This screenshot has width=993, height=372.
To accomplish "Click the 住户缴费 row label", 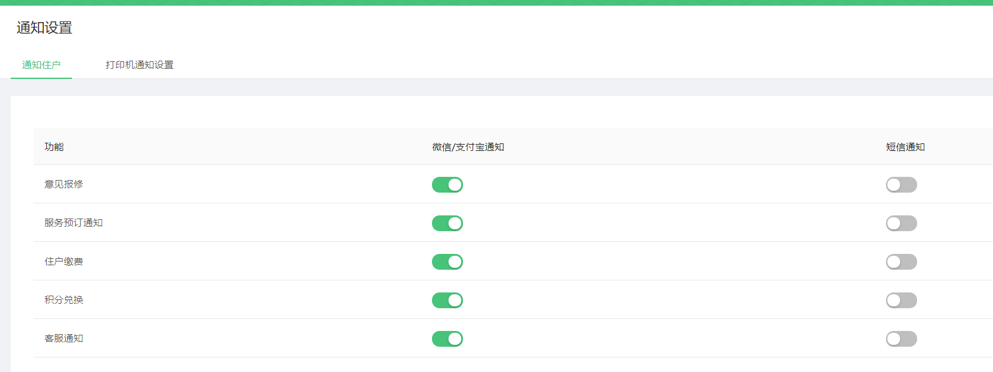I will [63, 261].
